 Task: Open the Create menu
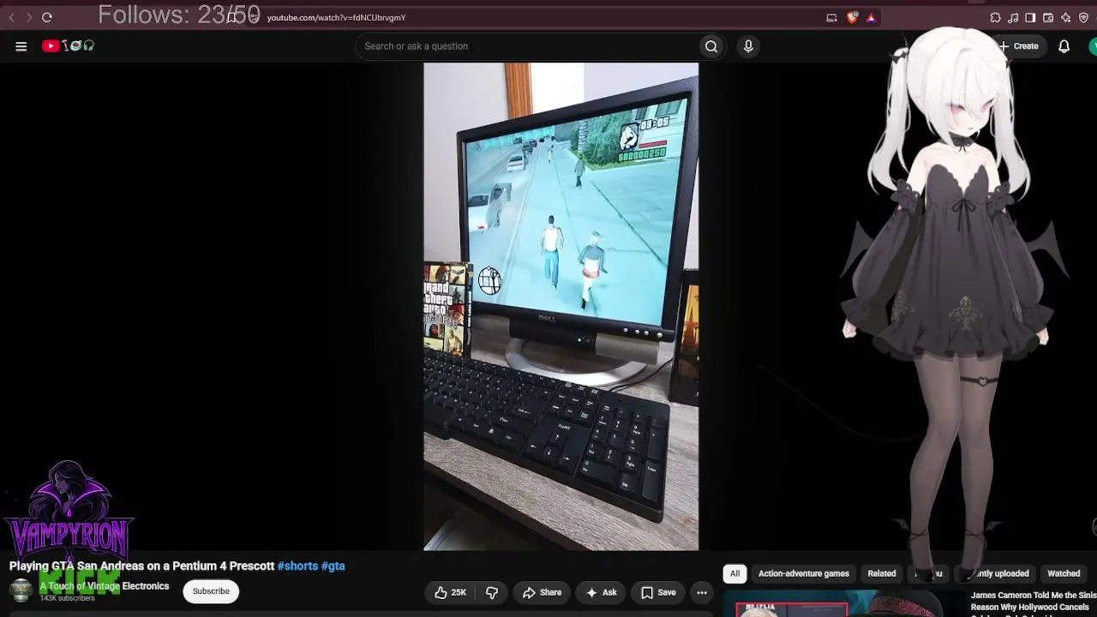pos(1018,46)
